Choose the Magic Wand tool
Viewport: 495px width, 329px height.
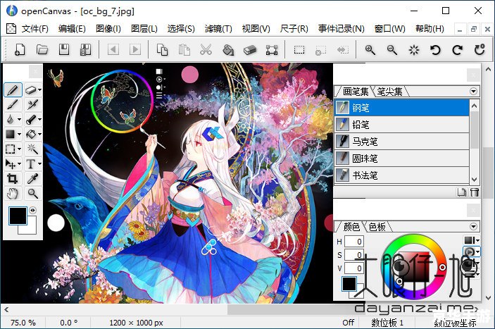tap(33, 149)
